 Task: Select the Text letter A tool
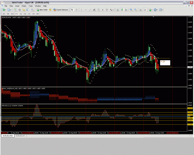click(102, 10)
